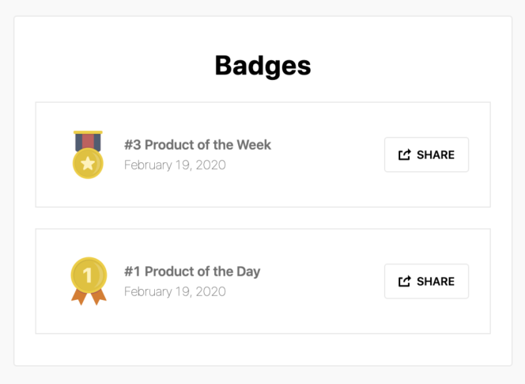525x384 pixels.
Task: Select the Product of the Day badge card
Action: point(262,281)
